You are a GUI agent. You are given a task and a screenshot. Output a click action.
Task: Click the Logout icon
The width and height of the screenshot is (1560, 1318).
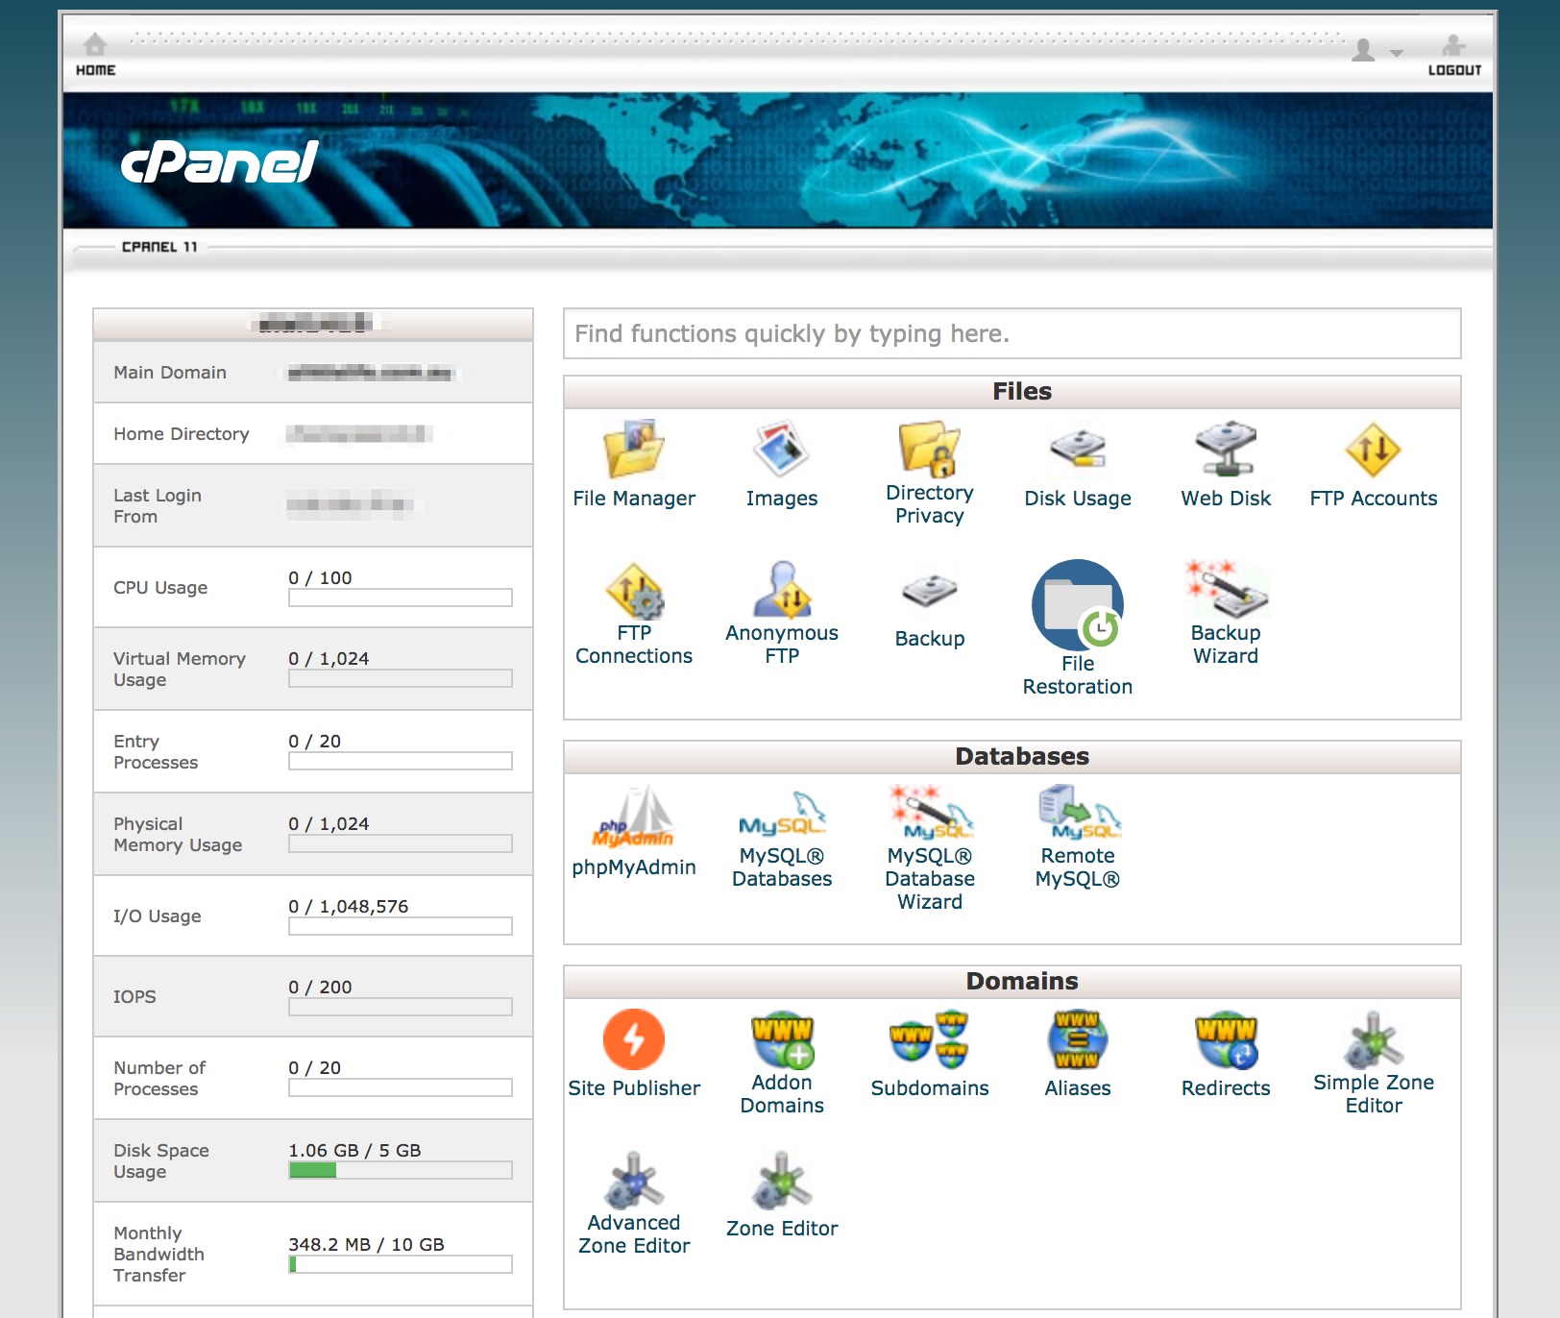pos(1454,45)
